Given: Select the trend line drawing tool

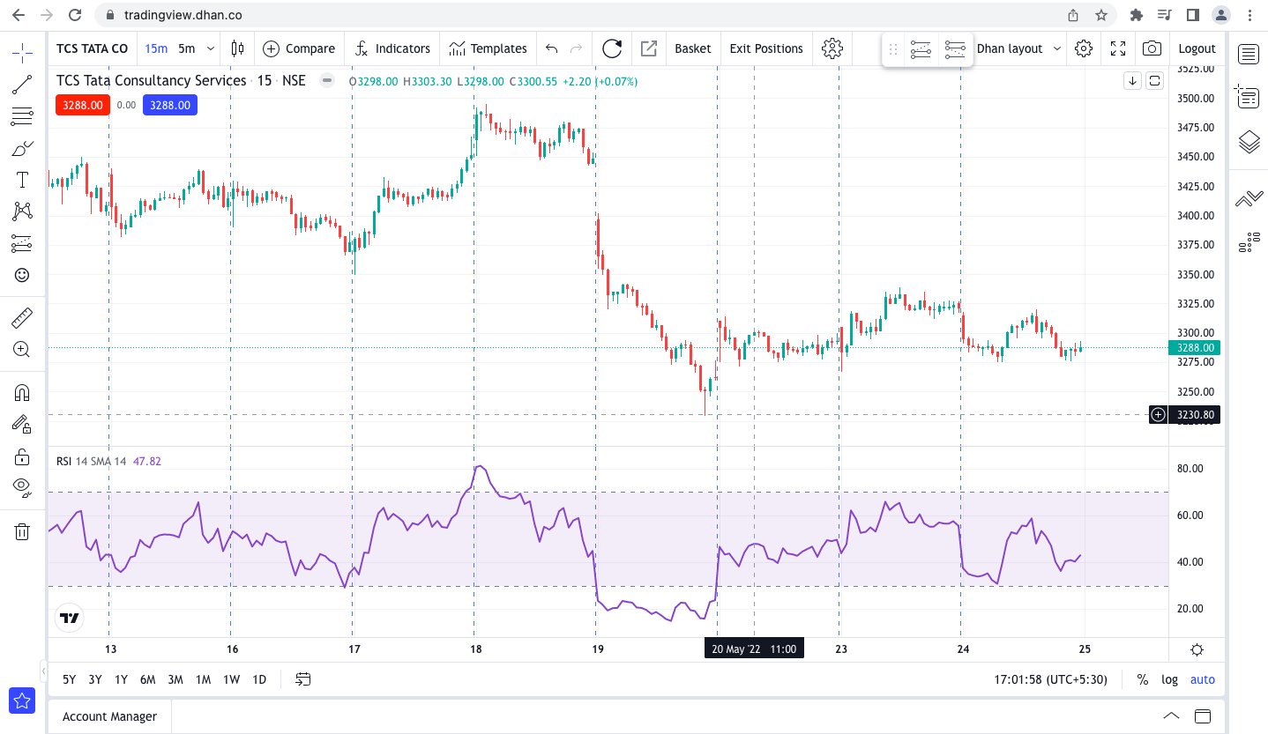Looking at the screenshot, I should (22, 85).
